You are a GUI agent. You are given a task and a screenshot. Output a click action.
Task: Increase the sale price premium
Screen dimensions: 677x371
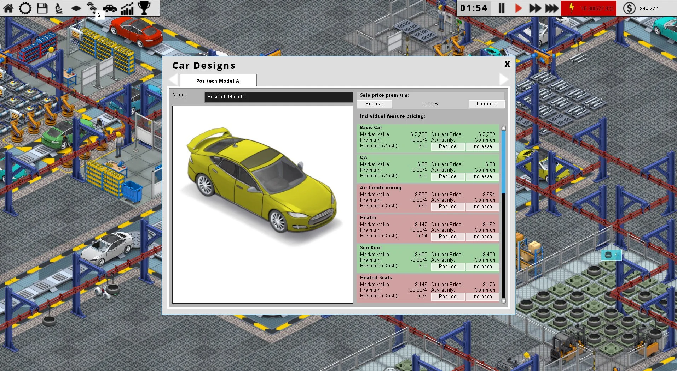pyautogui.click(x=486, y=104)
